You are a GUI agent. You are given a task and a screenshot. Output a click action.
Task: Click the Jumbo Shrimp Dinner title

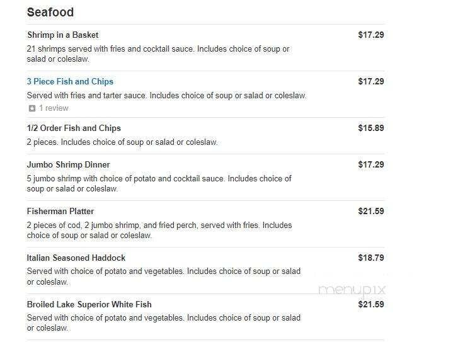click(68, 164)
